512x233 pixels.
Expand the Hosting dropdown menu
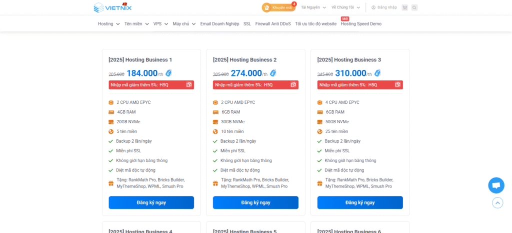tap(108, 24)
